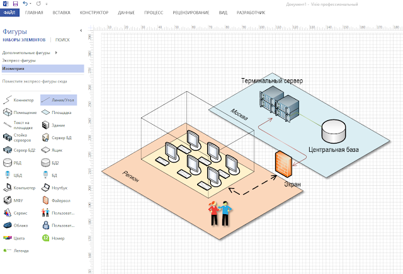Click the Undo arrow icon

[x=25, y=4]
